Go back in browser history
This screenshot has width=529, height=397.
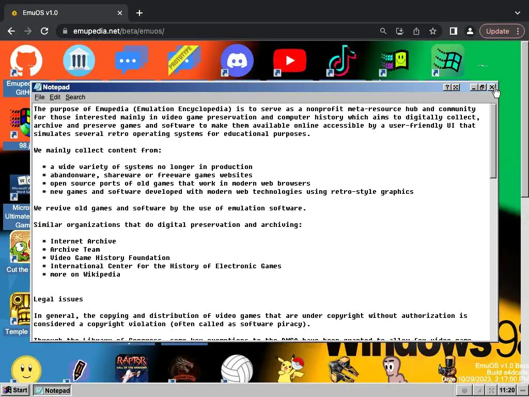(11, 31)
